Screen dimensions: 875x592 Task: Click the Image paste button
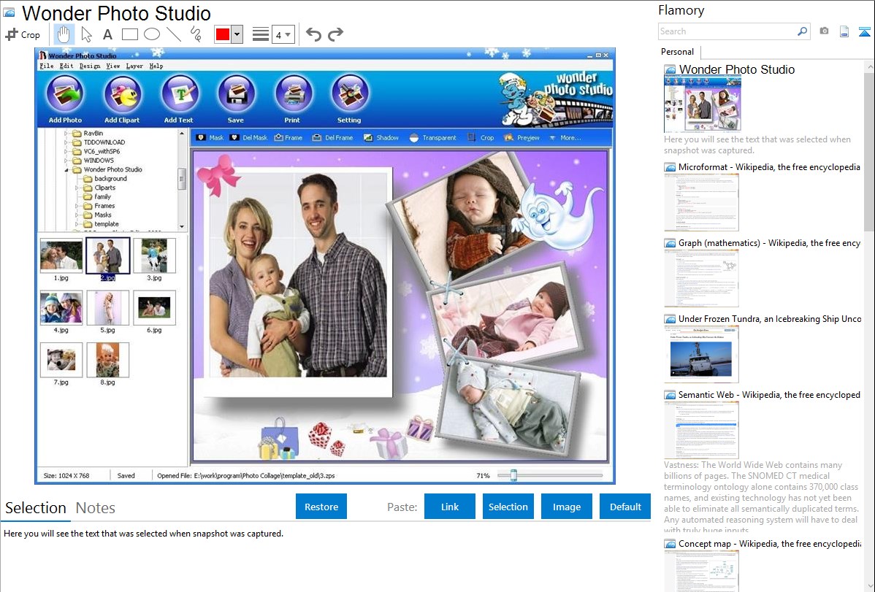coord(567,507)
